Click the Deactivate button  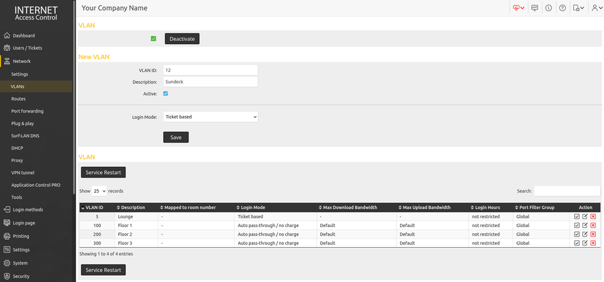182,39
